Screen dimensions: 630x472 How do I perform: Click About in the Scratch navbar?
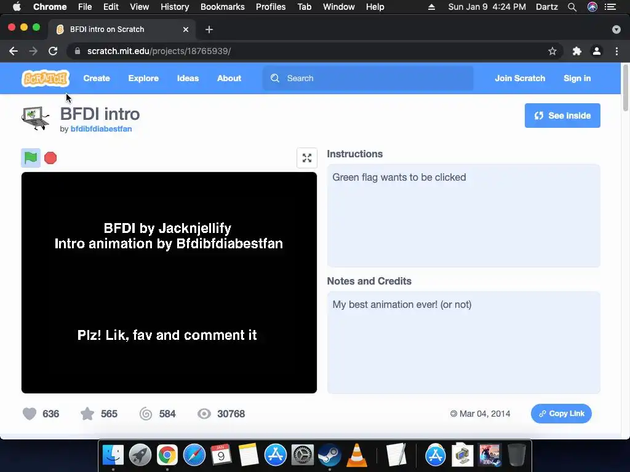click(x=229, y=78)
